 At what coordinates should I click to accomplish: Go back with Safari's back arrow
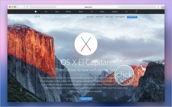[x=19, y=7]
